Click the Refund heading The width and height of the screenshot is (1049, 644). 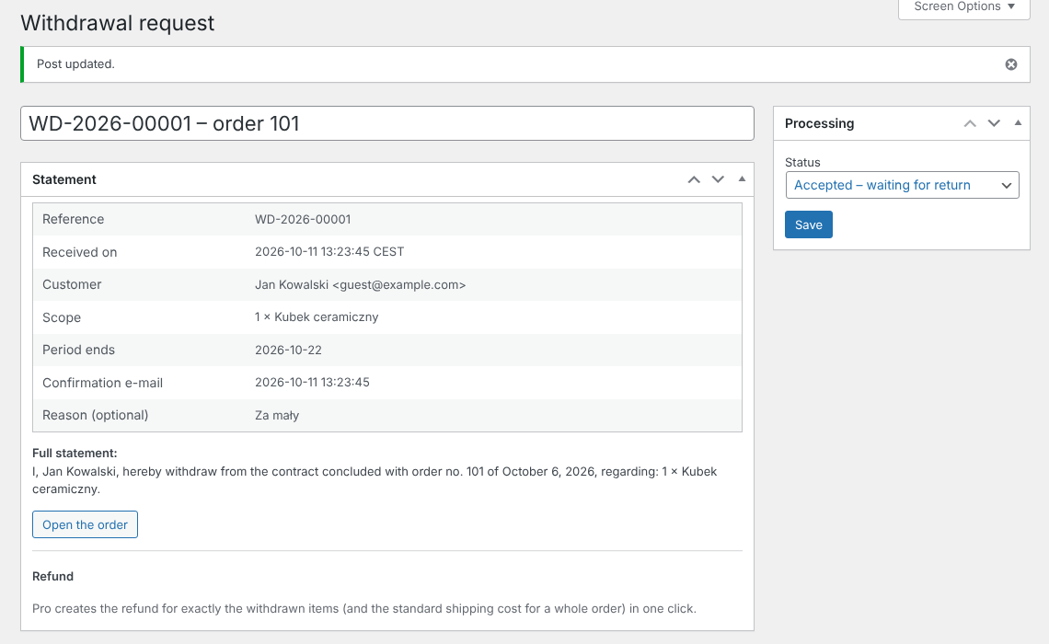52,577
